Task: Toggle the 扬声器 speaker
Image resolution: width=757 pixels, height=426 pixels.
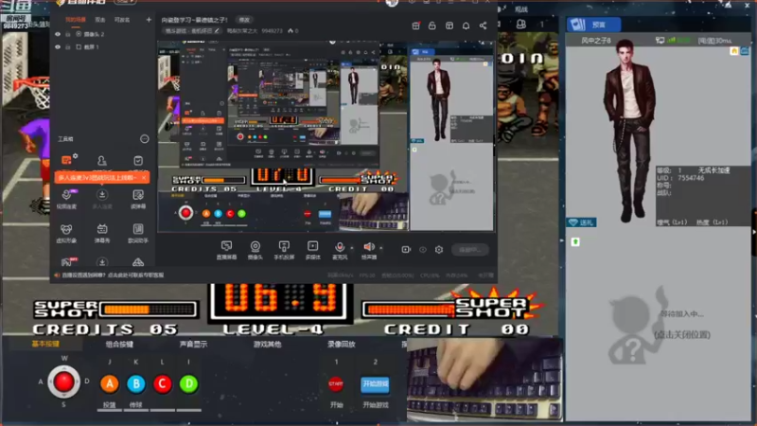Action: tap(369, 250)
